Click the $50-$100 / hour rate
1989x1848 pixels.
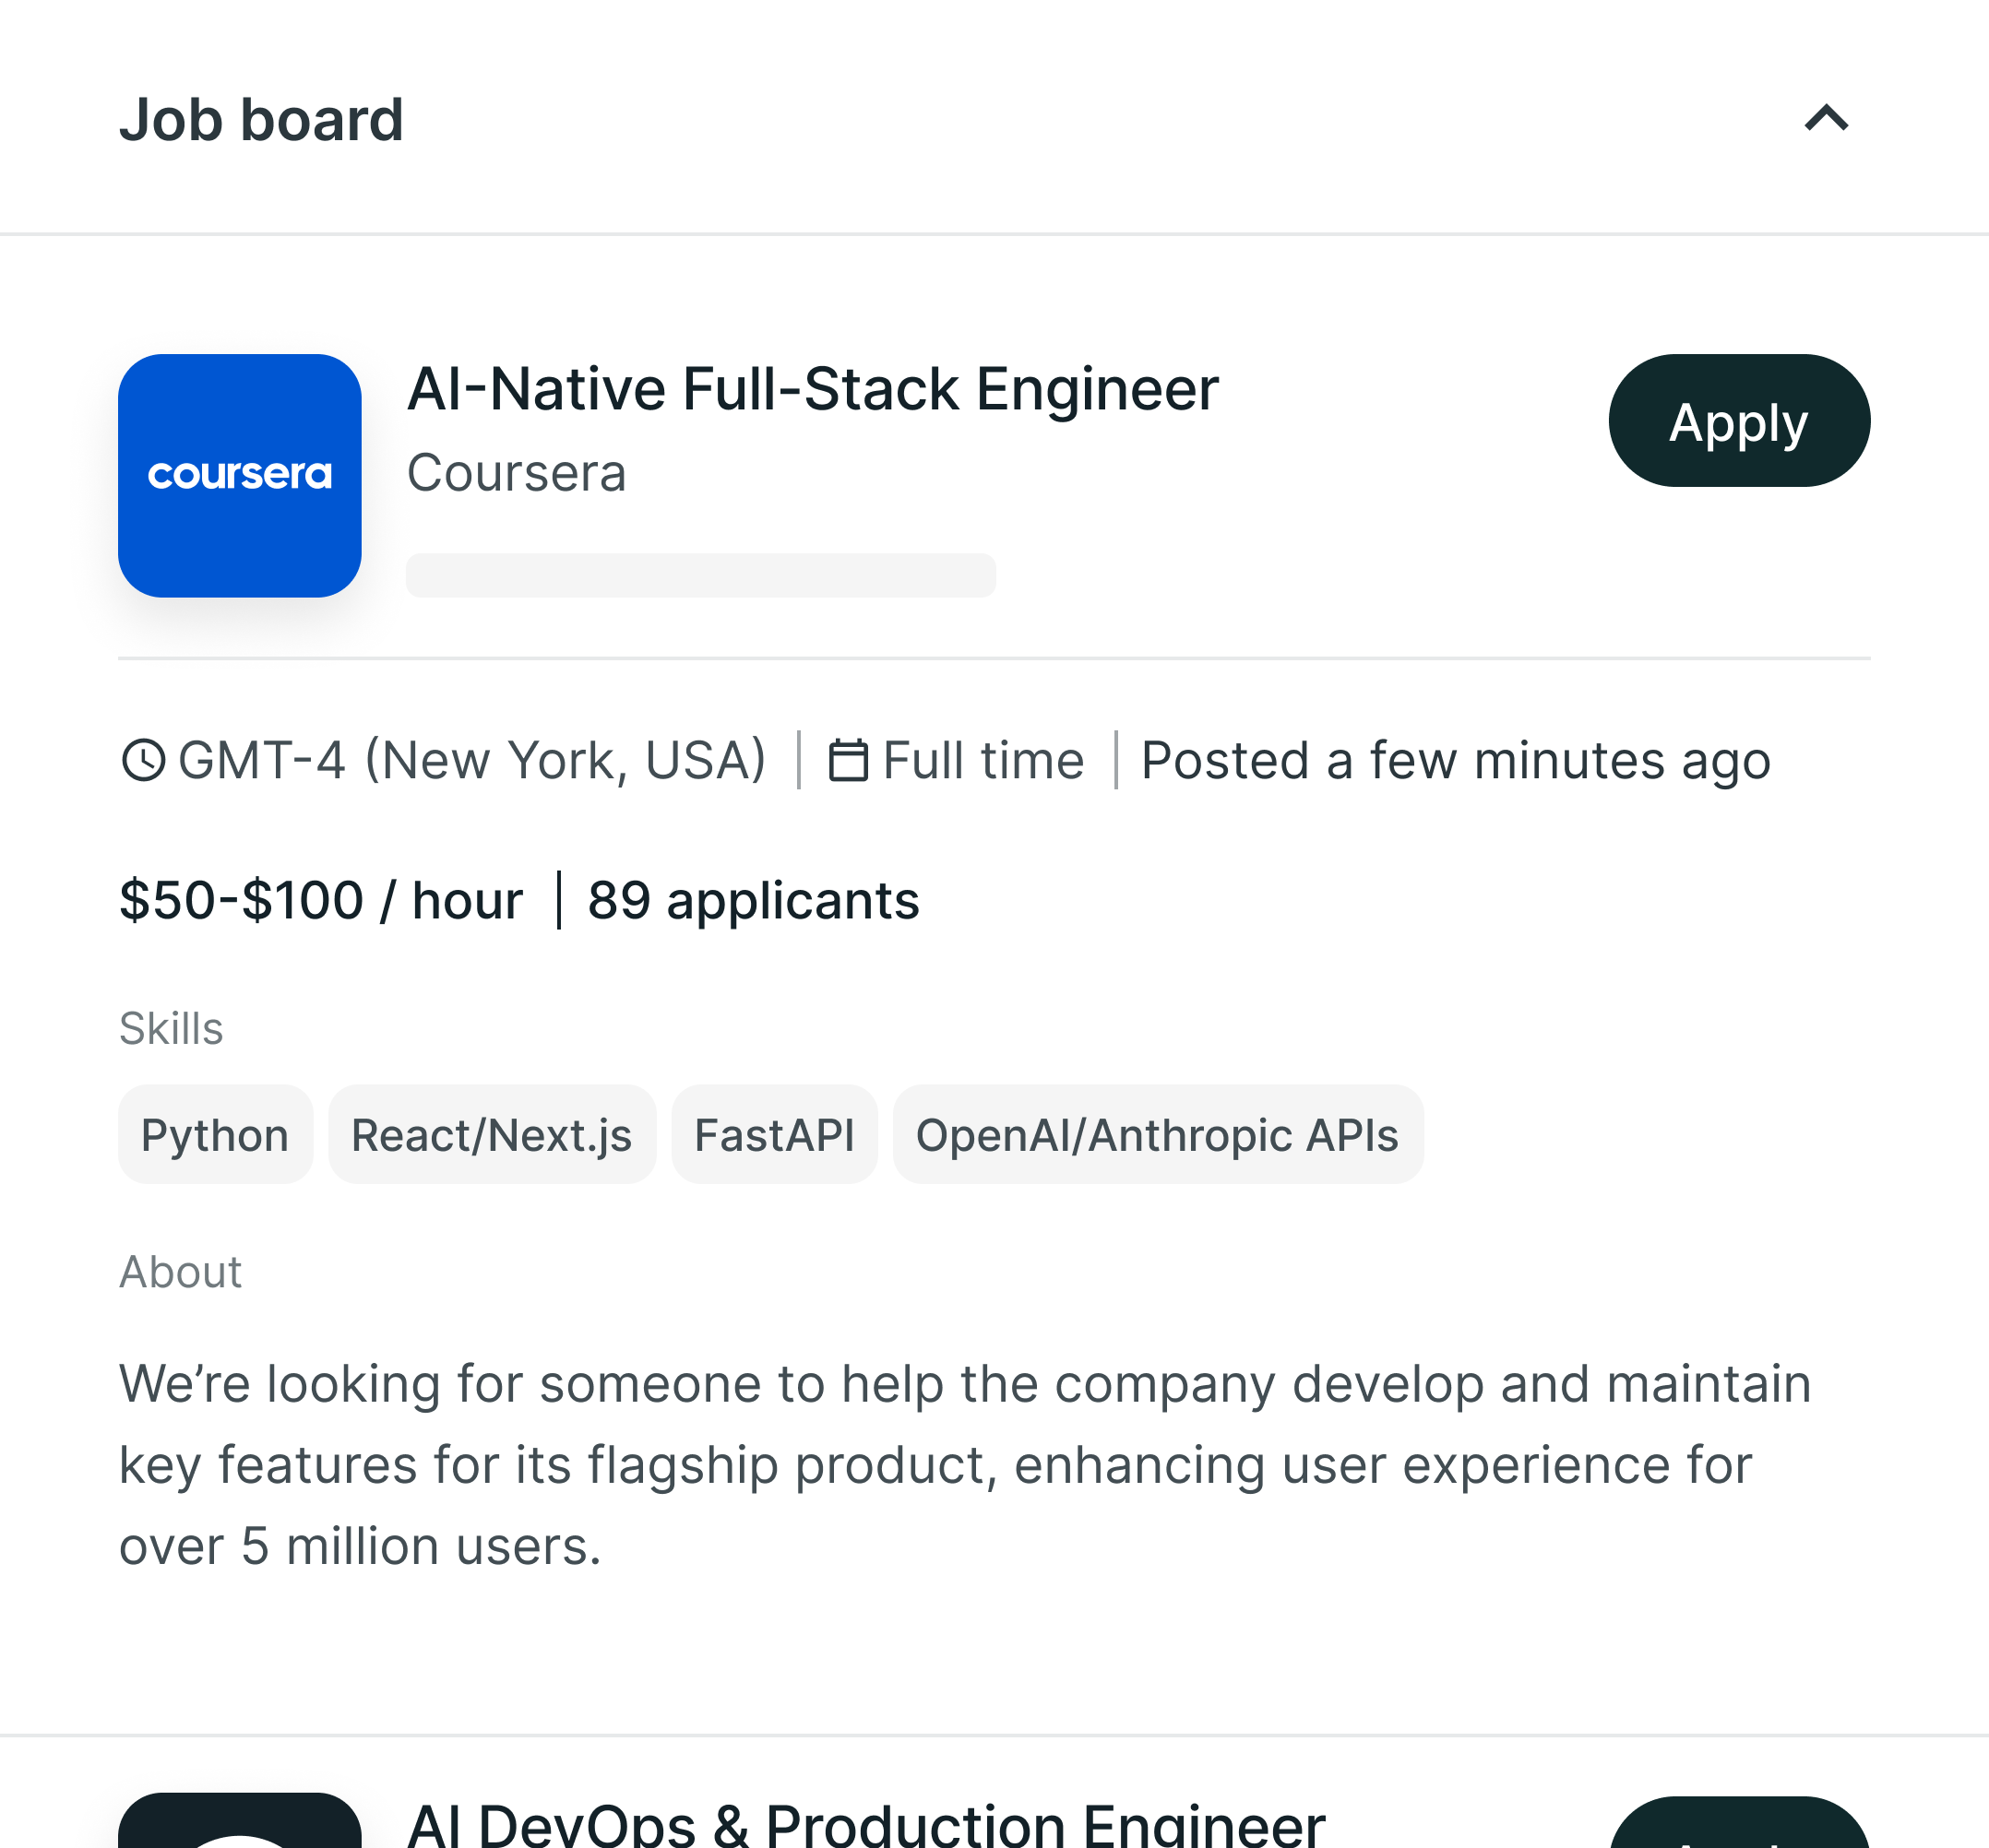tap(321, 900)
